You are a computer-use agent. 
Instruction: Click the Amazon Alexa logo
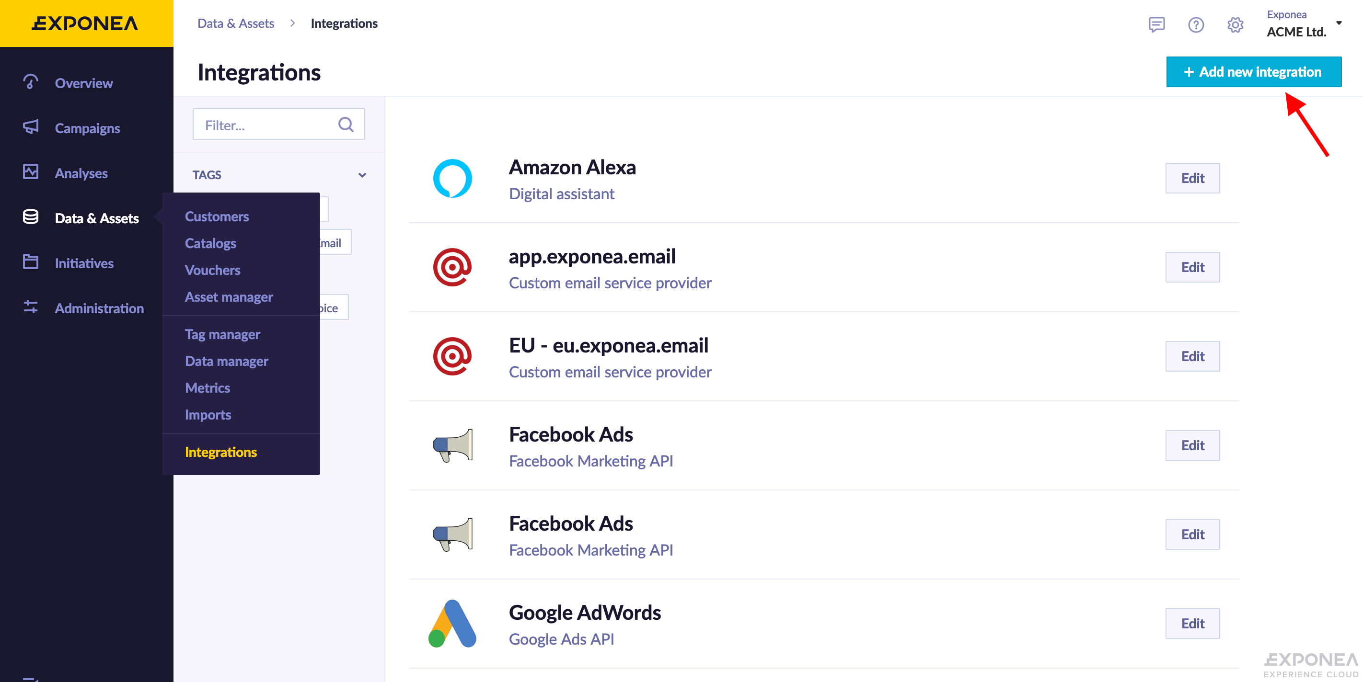click(x=452, y=178)
